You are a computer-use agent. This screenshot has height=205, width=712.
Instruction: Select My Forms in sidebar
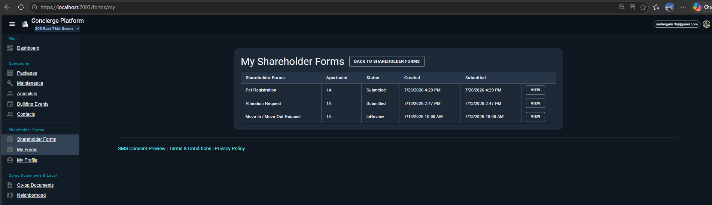pyautogui.click(x=27, y=150)
